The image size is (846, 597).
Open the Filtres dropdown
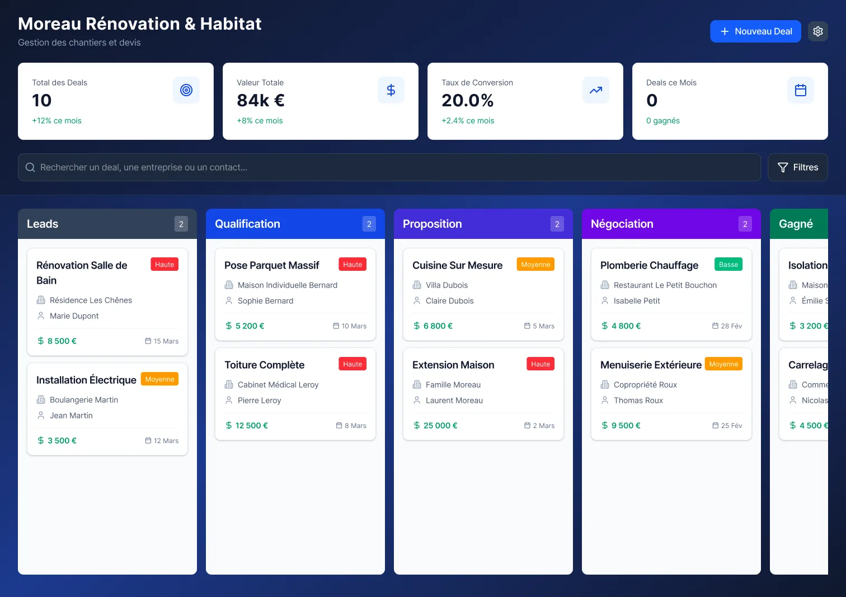[x=797, y=167]
